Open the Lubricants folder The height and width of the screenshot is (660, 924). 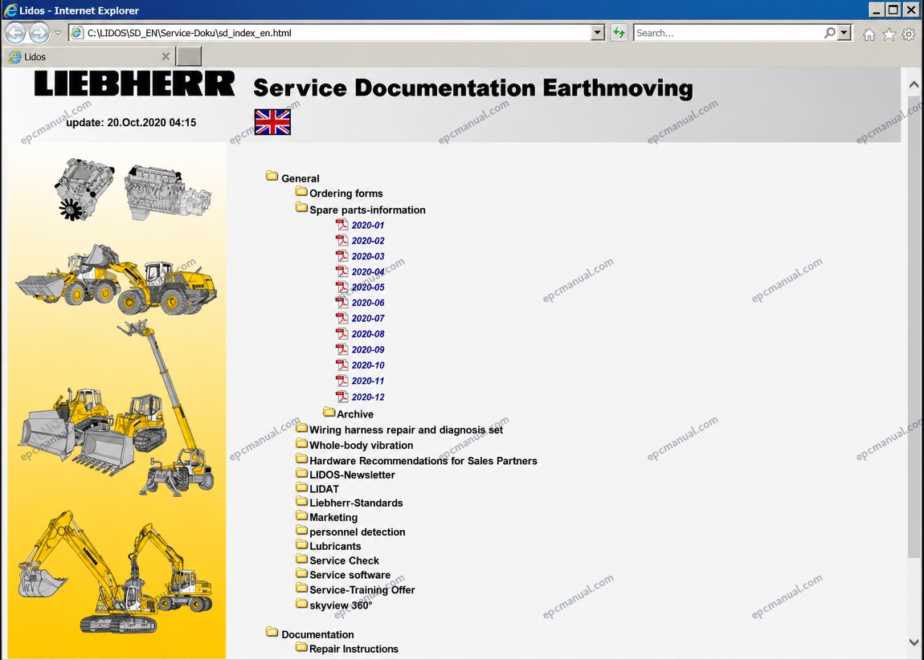pos(335,546)
